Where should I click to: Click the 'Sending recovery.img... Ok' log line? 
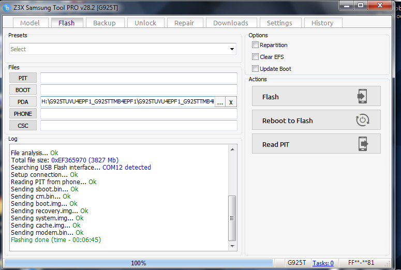click(x=50, y=211)
